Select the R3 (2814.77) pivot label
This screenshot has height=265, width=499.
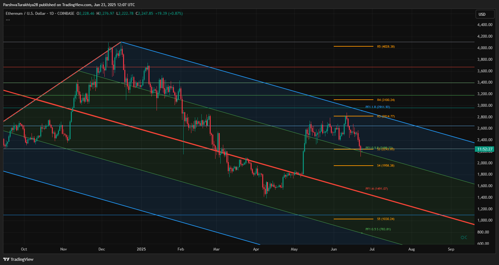click(386, 116)
